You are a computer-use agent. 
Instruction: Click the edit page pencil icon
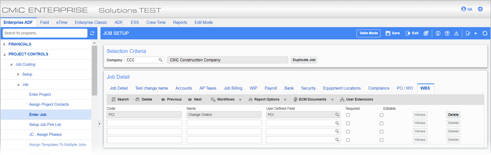pyautogui.click(x=468, y=33)
